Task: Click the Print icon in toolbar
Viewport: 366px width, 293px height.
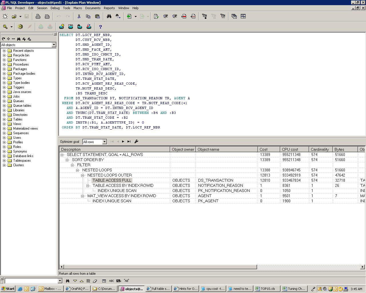Action: [38, 17]
